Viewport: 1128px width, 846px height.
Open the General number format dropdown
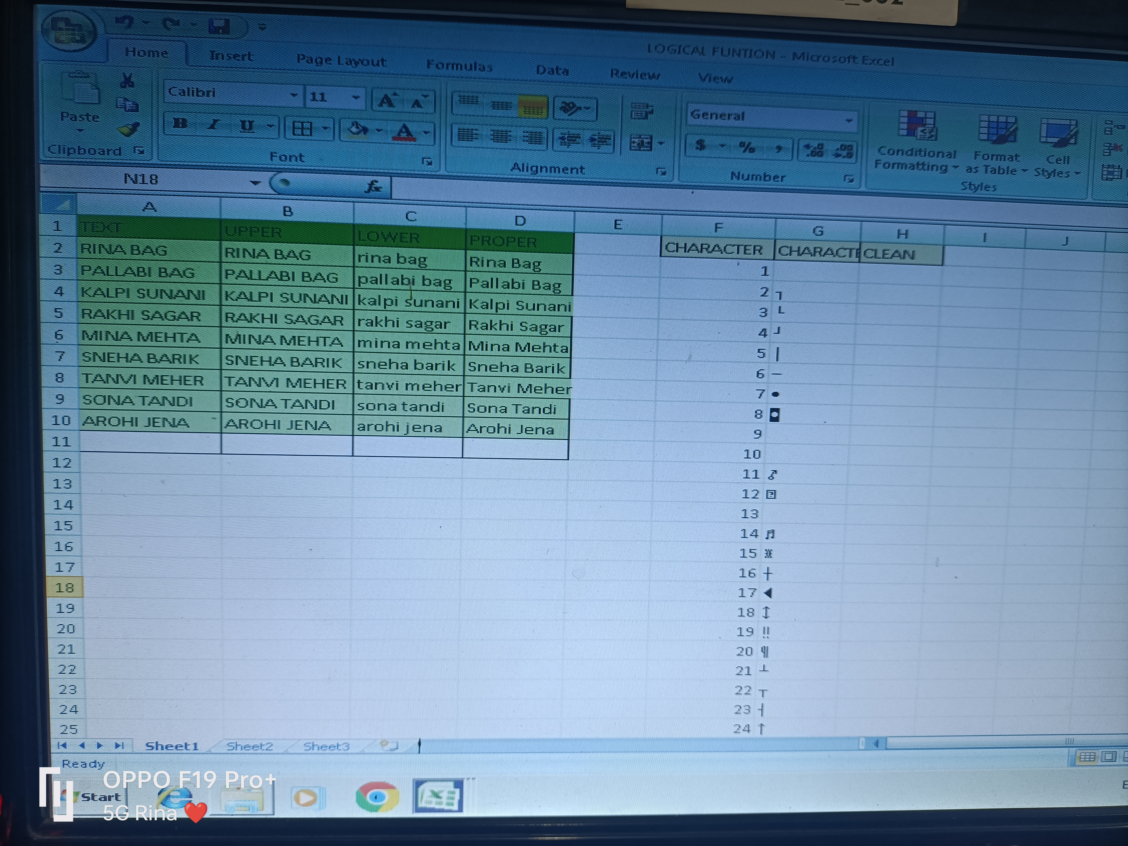tap(849, 120)
